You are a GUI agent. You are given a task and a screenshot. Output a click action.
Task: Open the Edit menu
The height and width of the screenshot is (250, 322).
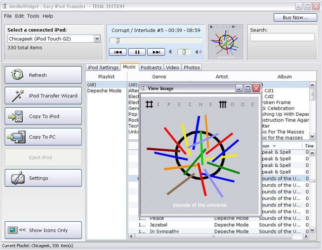[19, 16]
